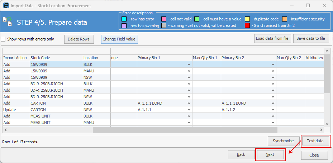
Task: Click the yellow 'duplicate code' swatch
Action: coord(247,19)
